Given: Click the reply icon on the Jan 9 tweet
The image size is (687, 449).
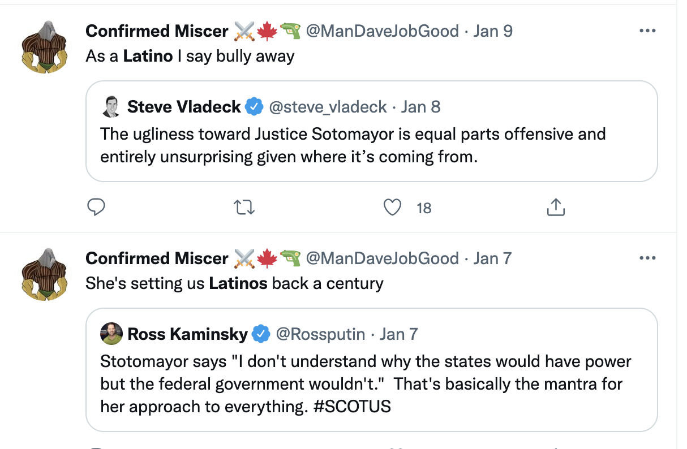Looking at the screenshot, I should (x=97, y=208).
